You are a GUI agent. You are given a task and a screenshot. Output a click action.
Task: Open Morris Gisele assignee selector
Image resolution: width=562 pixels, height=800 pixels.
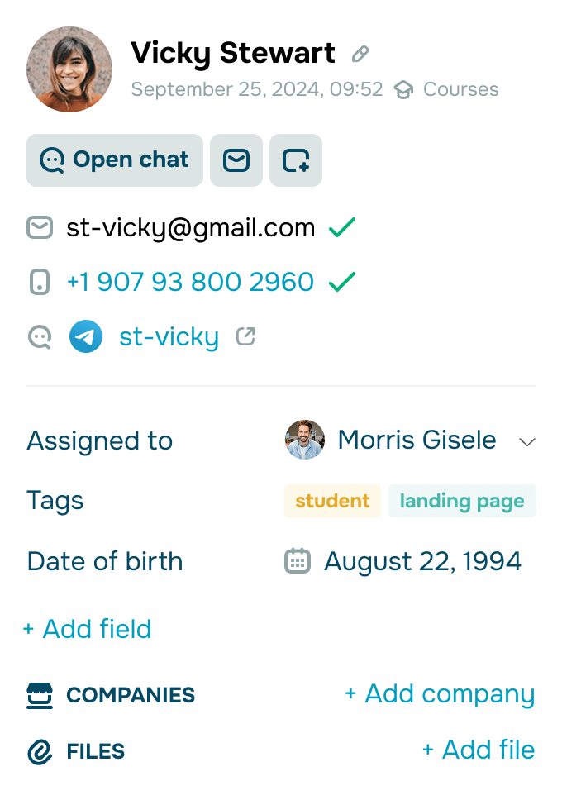click(417, 440)
